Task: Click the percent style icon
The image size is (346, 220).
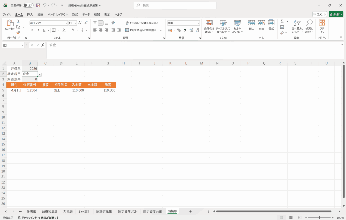Action: coord(179,30)
